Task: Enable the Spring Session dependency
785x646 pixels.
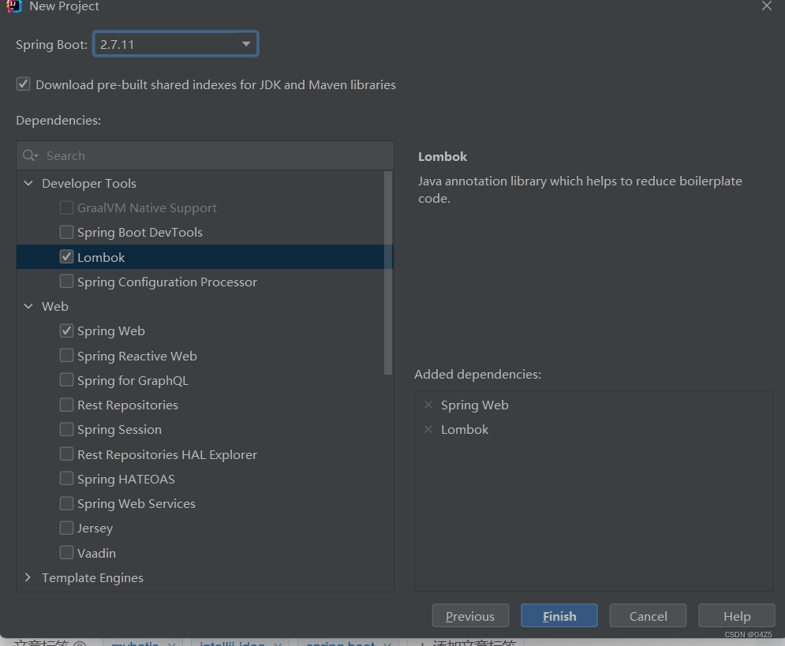Action: click(x=66, y=429)
